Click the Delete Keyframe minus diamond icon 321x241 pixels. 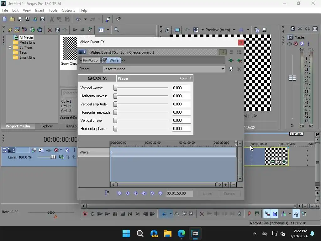click(x=160, y=193)
